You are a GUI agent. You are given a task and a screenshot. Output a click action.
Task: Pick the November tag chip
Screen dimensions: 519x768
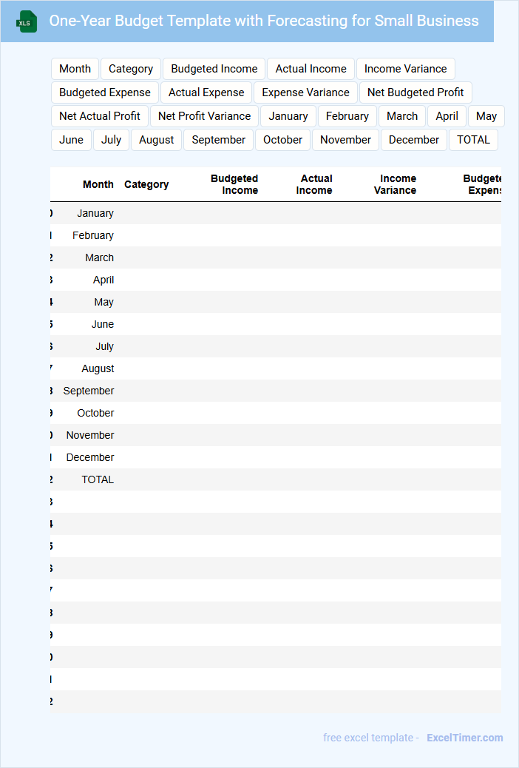point(346,140)
